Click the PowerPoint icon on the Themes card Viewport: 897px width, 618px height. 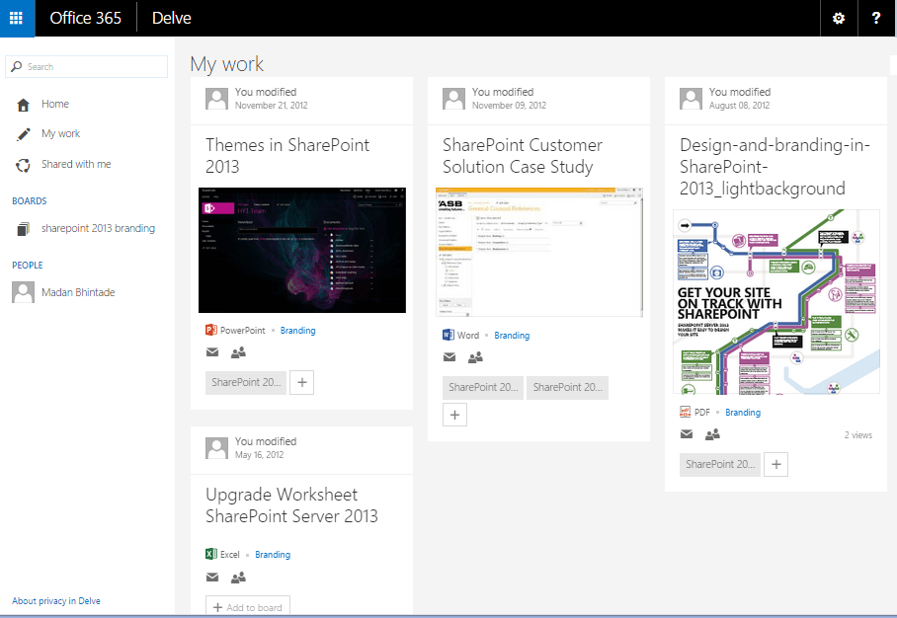pos(209,330)
